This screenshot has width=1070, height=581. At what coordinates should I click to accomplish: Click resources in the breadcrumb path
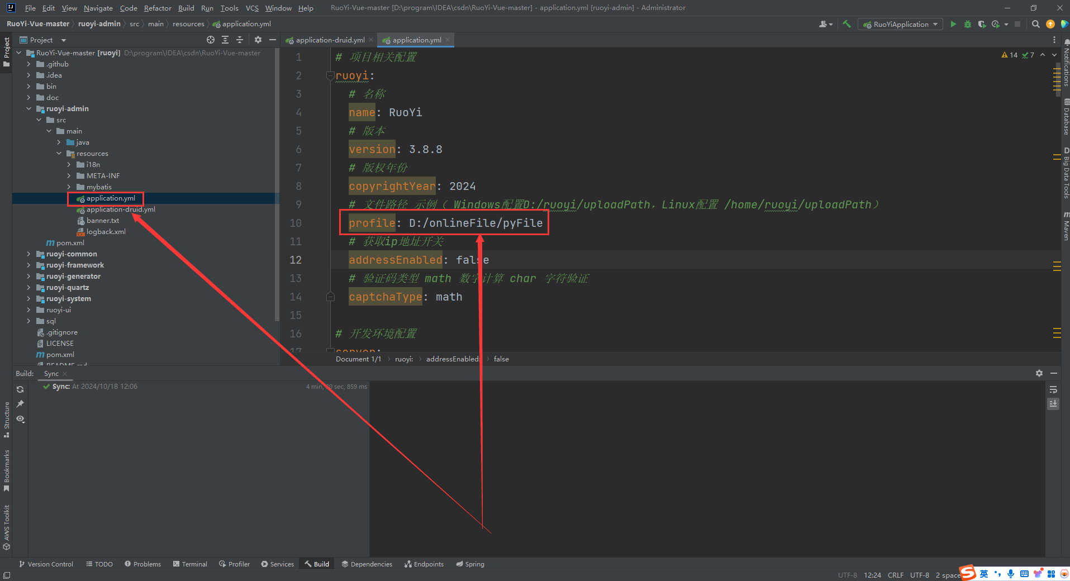[x=188, y=24]
